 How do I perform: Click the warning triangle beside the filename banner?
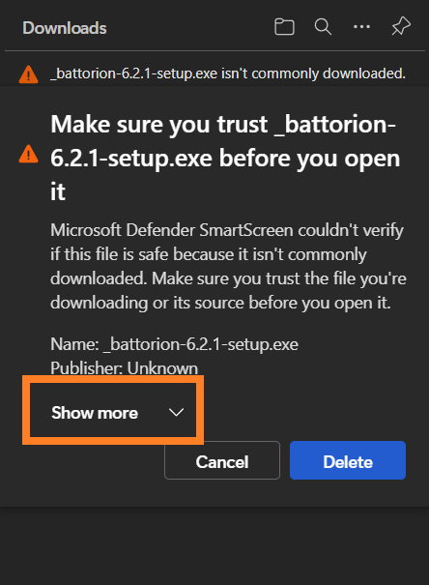(28, 73)
